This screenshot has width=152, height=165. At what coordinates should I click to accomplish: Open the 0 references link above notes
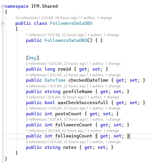point(36,142)
